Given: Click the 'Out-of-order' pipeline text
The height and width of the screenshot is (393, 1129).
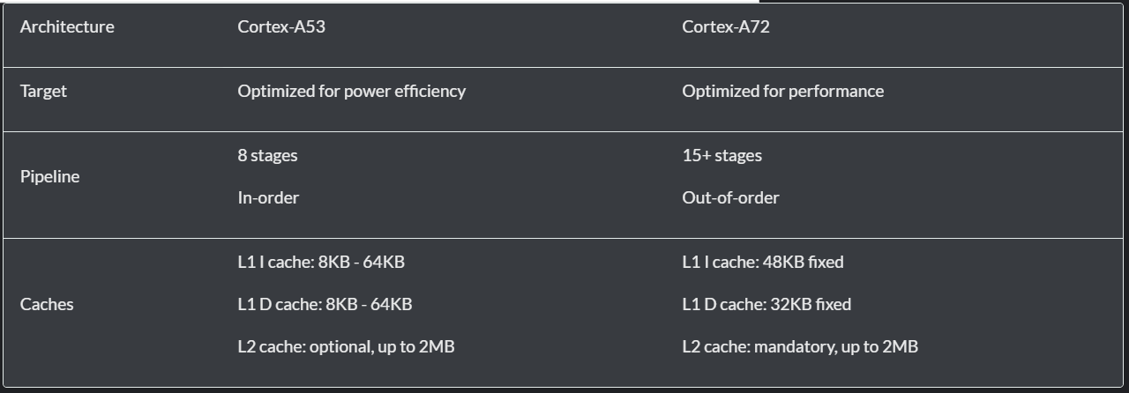Looking at the screenshot, I should (x=730, y=197).
